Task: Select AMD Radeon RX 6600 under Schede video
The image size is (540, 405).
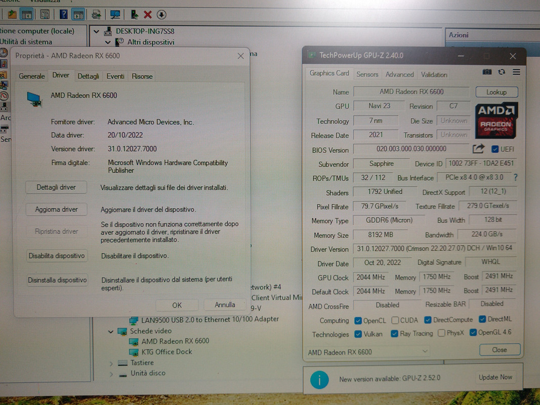Action: click(175, 341)
